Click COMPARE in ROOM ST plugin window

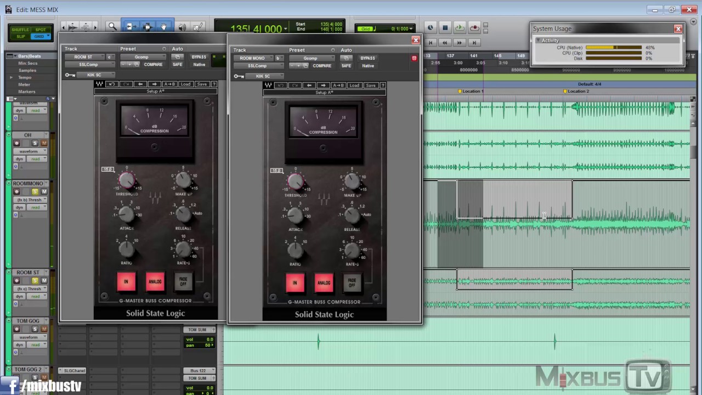coord(153,65)
